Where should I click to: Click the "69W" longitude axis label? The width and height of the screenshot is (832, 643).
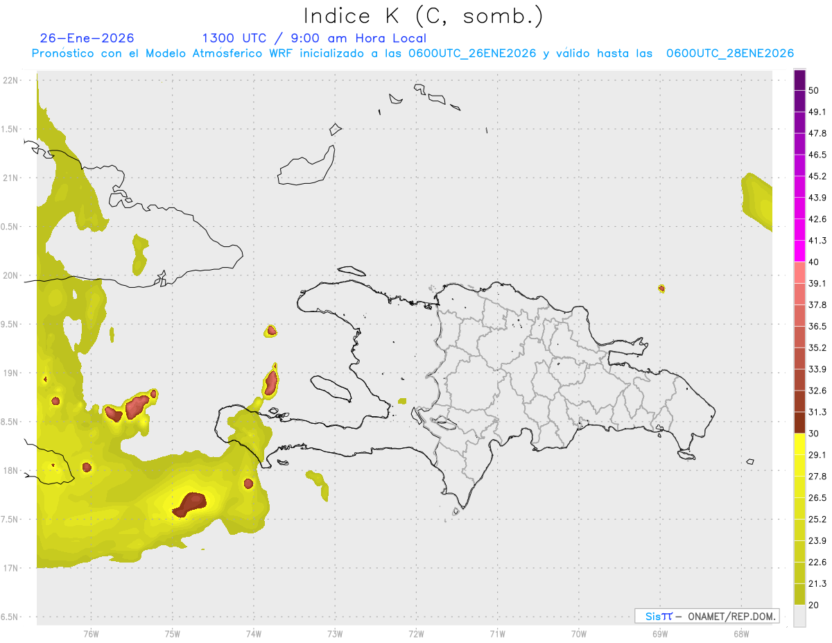click(660, 634)
